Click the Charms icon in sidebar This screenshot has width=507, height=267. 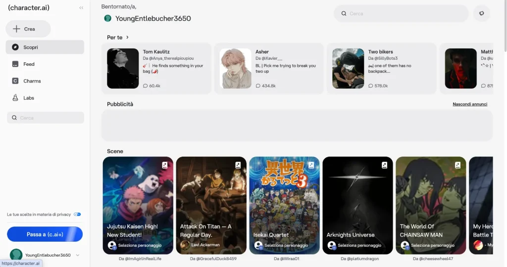tap(15, 81)
